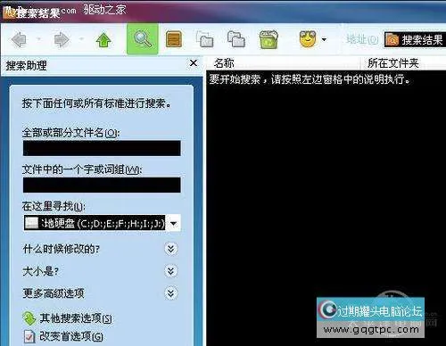
Task: Click the 文件中的一个字或词组 input field
Action: pyautogui.click(x=102, y=185)
